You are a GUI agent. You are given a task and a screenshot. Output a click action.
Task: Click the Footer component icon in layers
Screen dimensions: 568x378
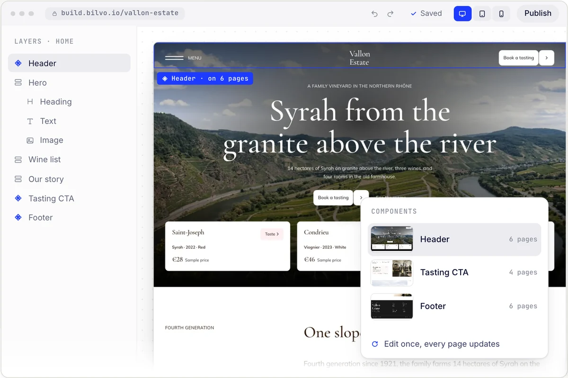[18, 218]
